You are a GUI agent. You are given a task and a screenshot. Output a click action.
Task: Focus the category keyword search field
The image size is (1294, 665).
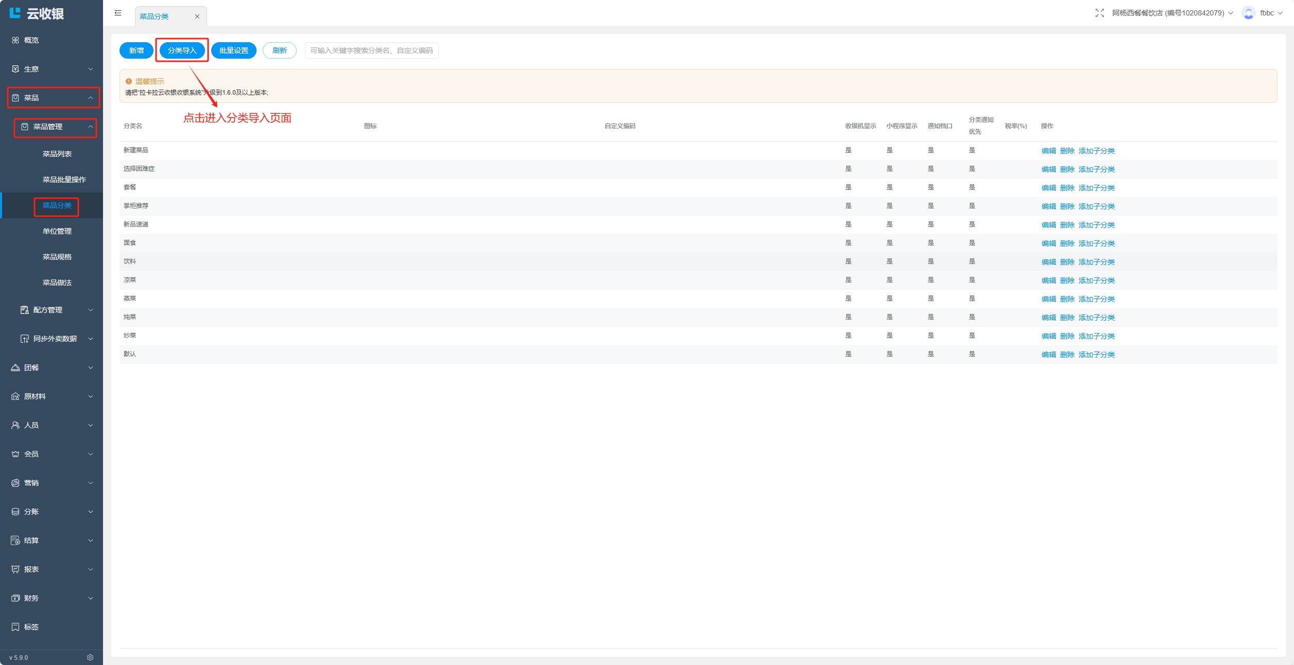pos(371,50)
